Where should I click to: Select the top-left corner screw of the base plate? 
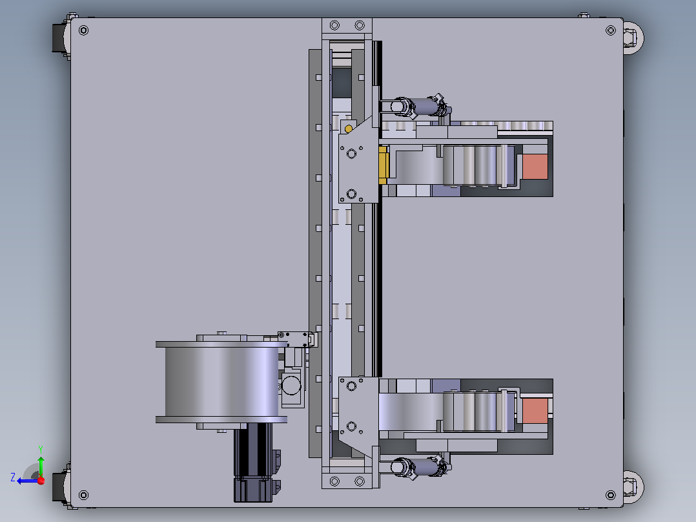[x=83, y=30]
